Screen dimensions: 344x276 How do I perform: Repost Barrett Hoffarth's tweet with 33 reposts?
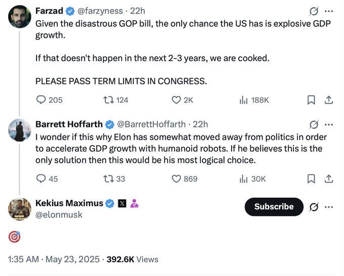pos(107,178)
